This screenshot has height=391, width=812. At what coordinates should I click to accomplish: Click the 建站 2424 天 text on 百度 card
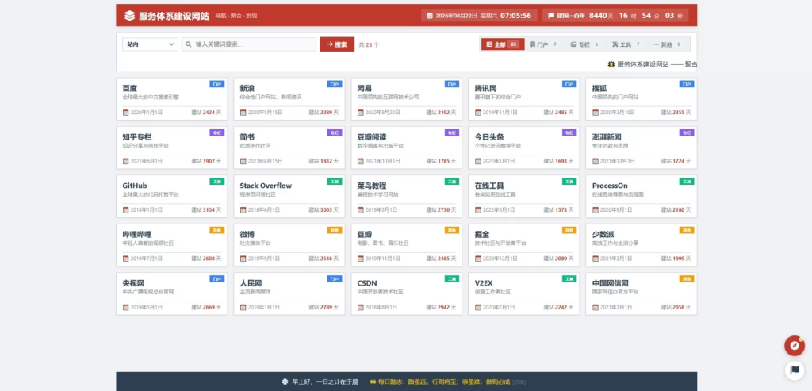coord(206,113)
